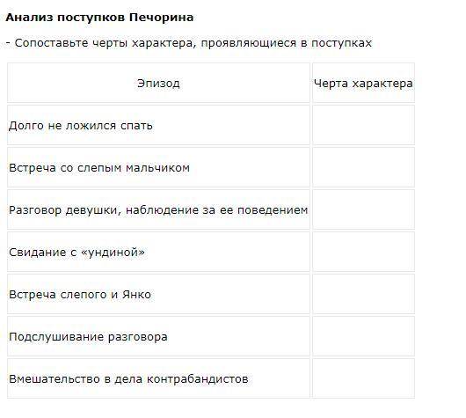This screenshot has width=466, height=418.
Task: Click the word 'Печорина' in the title
Action: click(162, 18)
